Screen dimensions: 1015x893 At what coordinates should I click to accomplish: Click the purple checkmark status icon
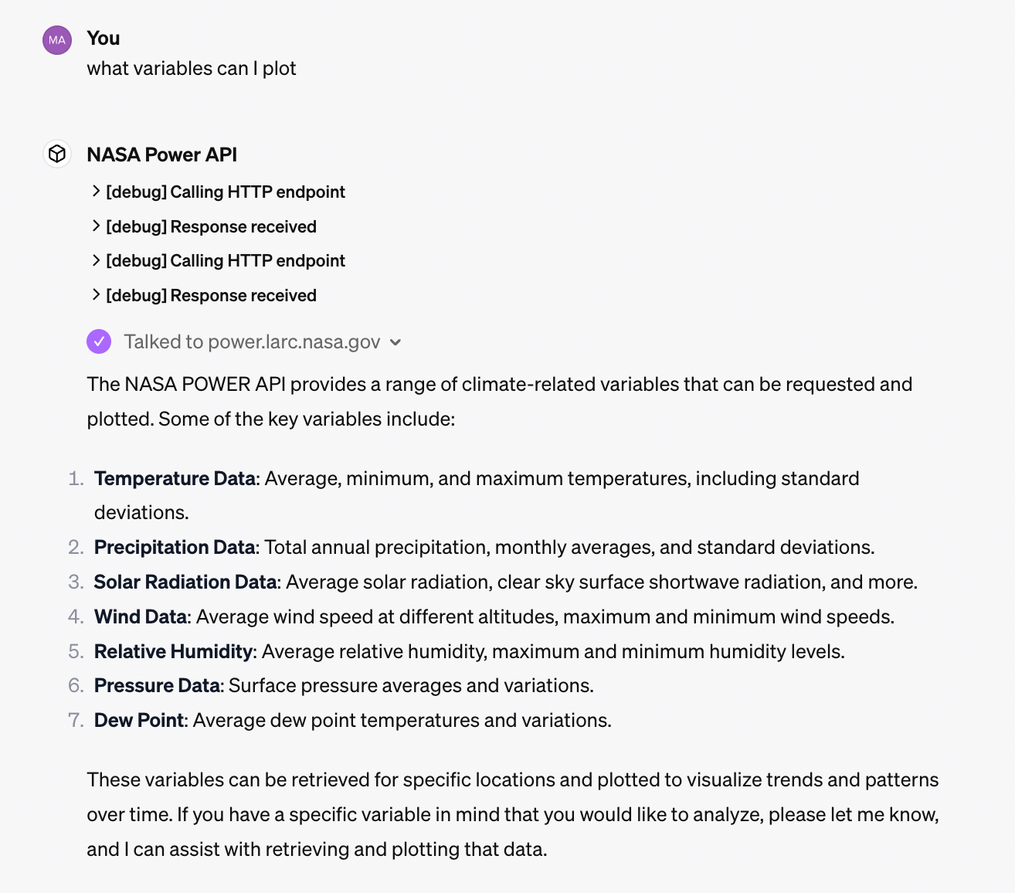pos(99,341)
